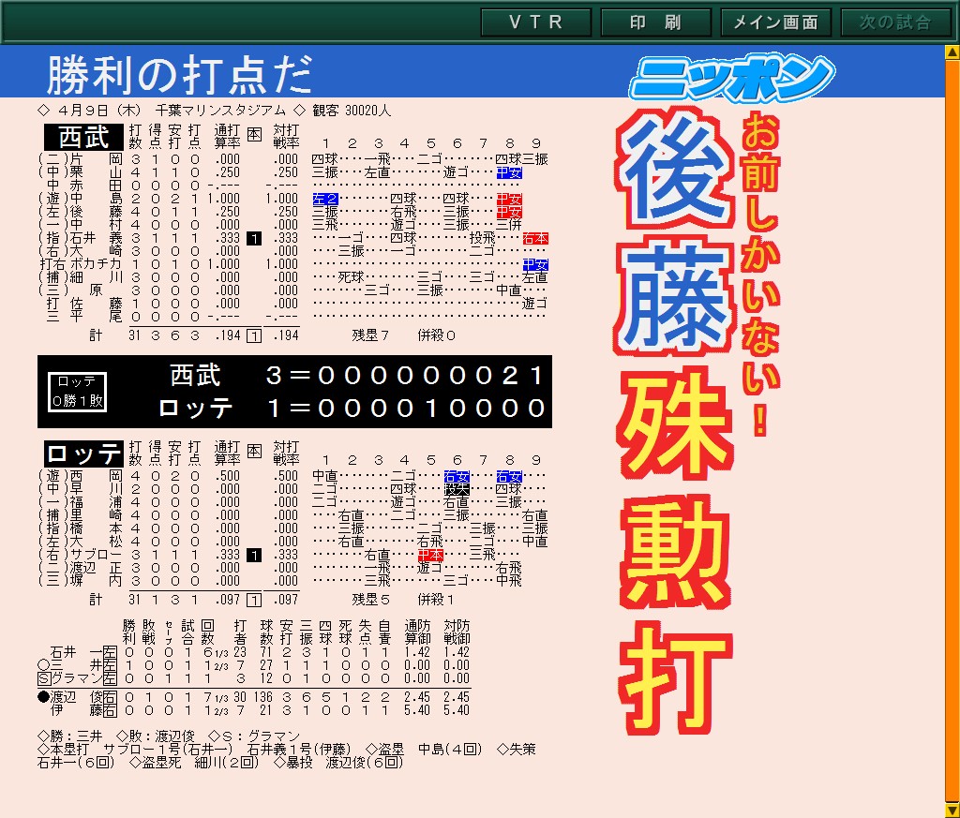Click the ニッポン newspaper logo
Image resolution: width=960 pixels, height=818 pixels.
(x=732, y=78)
